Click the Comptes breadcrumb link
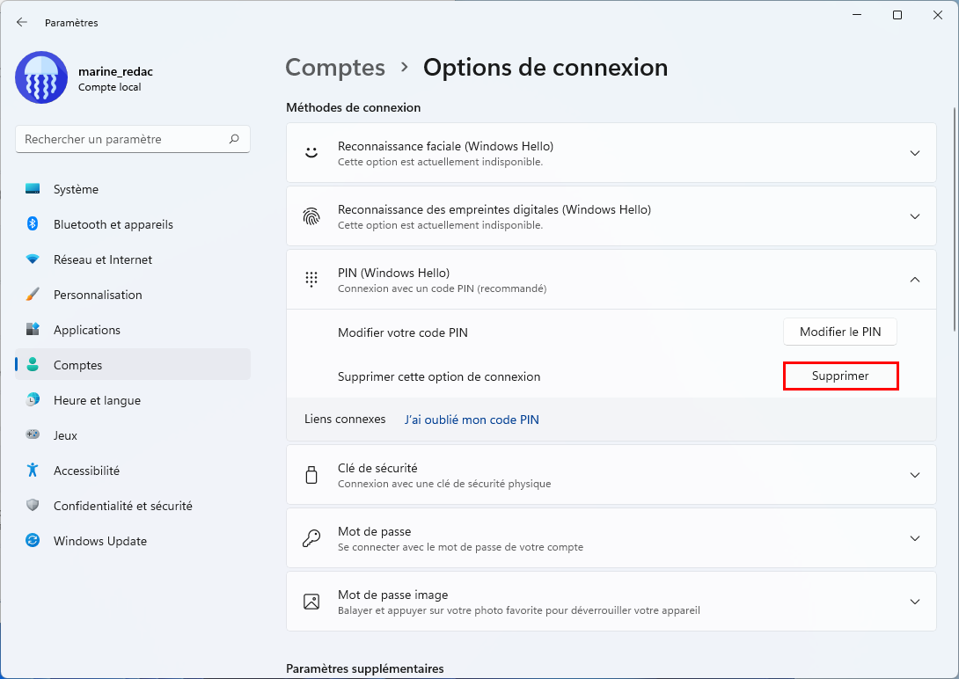This screenshot has width=959, height=679. coord(335,67)
